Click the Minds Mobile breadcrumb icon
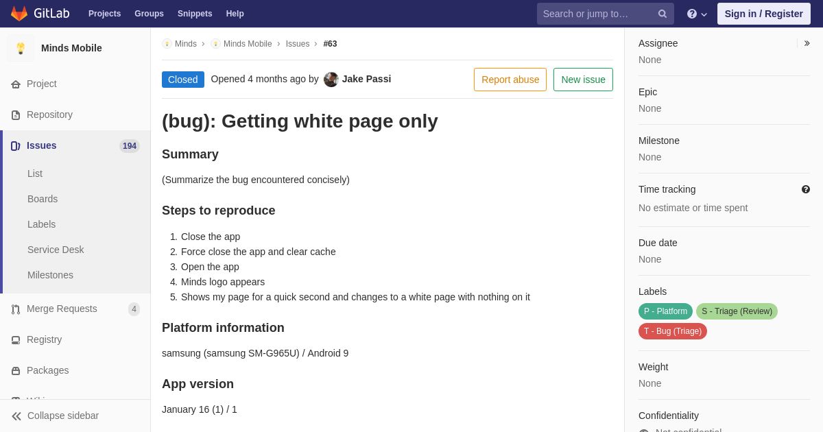Viewport: 823px width, 432px height. [215, 44]
